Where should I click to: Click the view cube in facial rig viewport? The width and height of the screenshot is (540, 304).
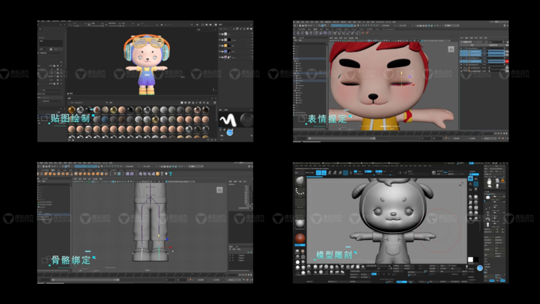pos(451,49)
